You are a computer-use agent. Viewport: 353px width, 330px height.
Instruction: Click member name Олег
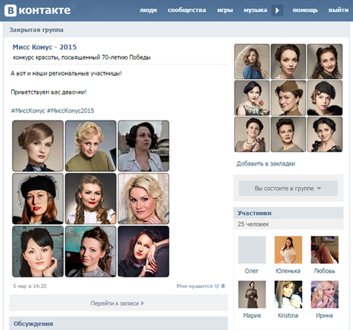coord(252,271)
